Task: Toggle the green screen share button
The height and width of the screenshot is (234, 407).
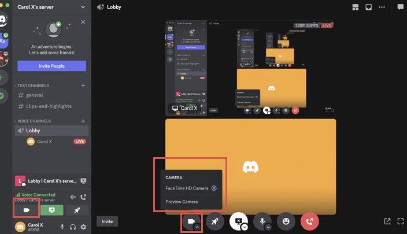Action: (x=51, y=210)
